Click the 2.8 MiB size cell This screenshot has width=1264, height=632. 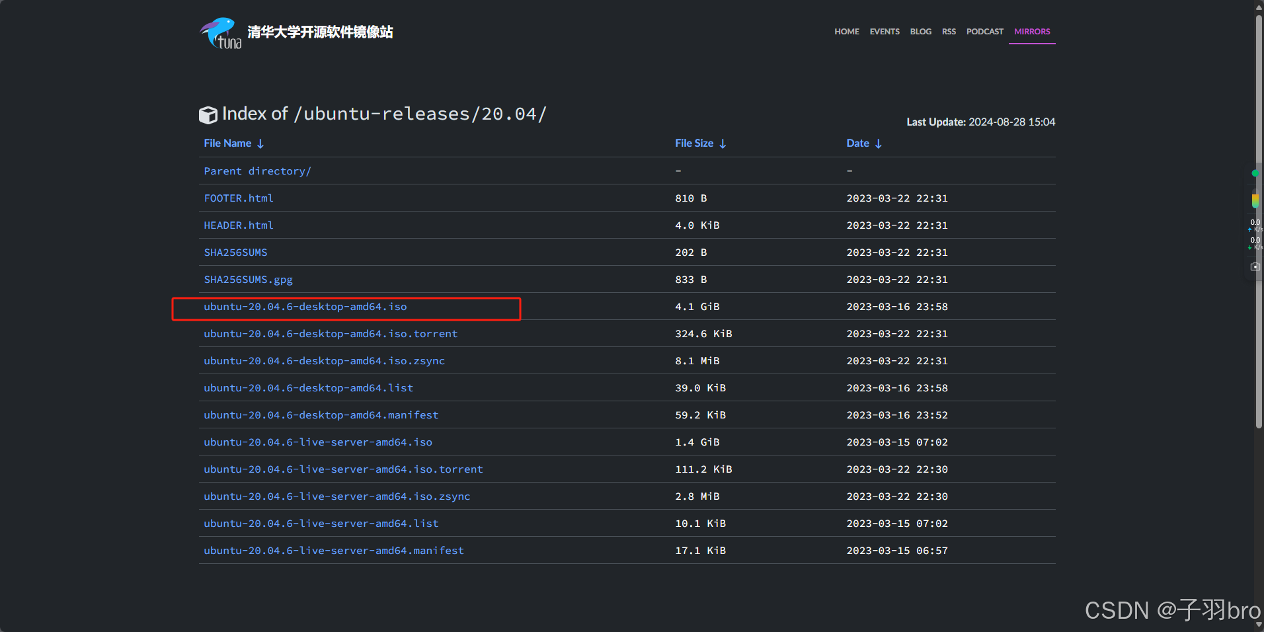pyautogui.click(x=697, y=496)
